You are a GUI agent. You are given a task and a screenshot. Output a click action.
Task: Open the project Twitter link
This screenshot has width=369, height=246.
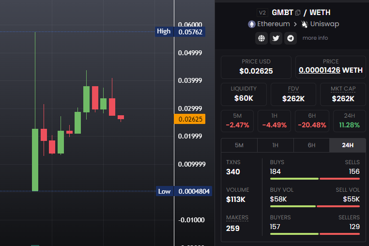tap(276, 38)
